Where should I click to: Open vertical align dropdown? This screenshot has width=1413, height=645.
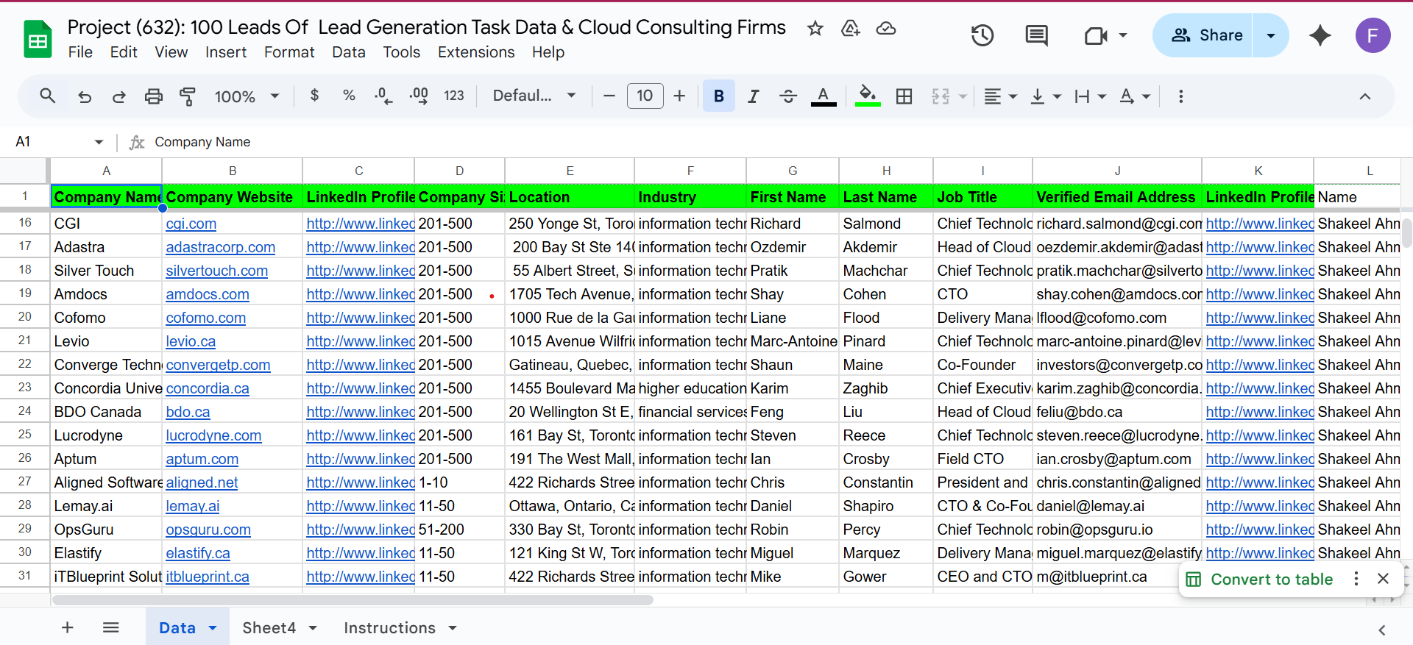(1046, 96)
